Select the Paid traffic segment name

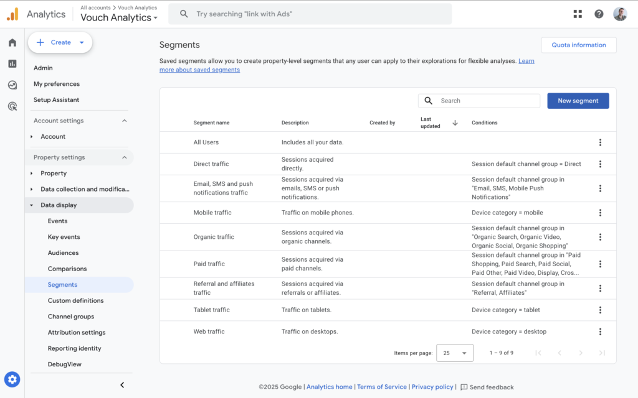click(x=209, y=264)
